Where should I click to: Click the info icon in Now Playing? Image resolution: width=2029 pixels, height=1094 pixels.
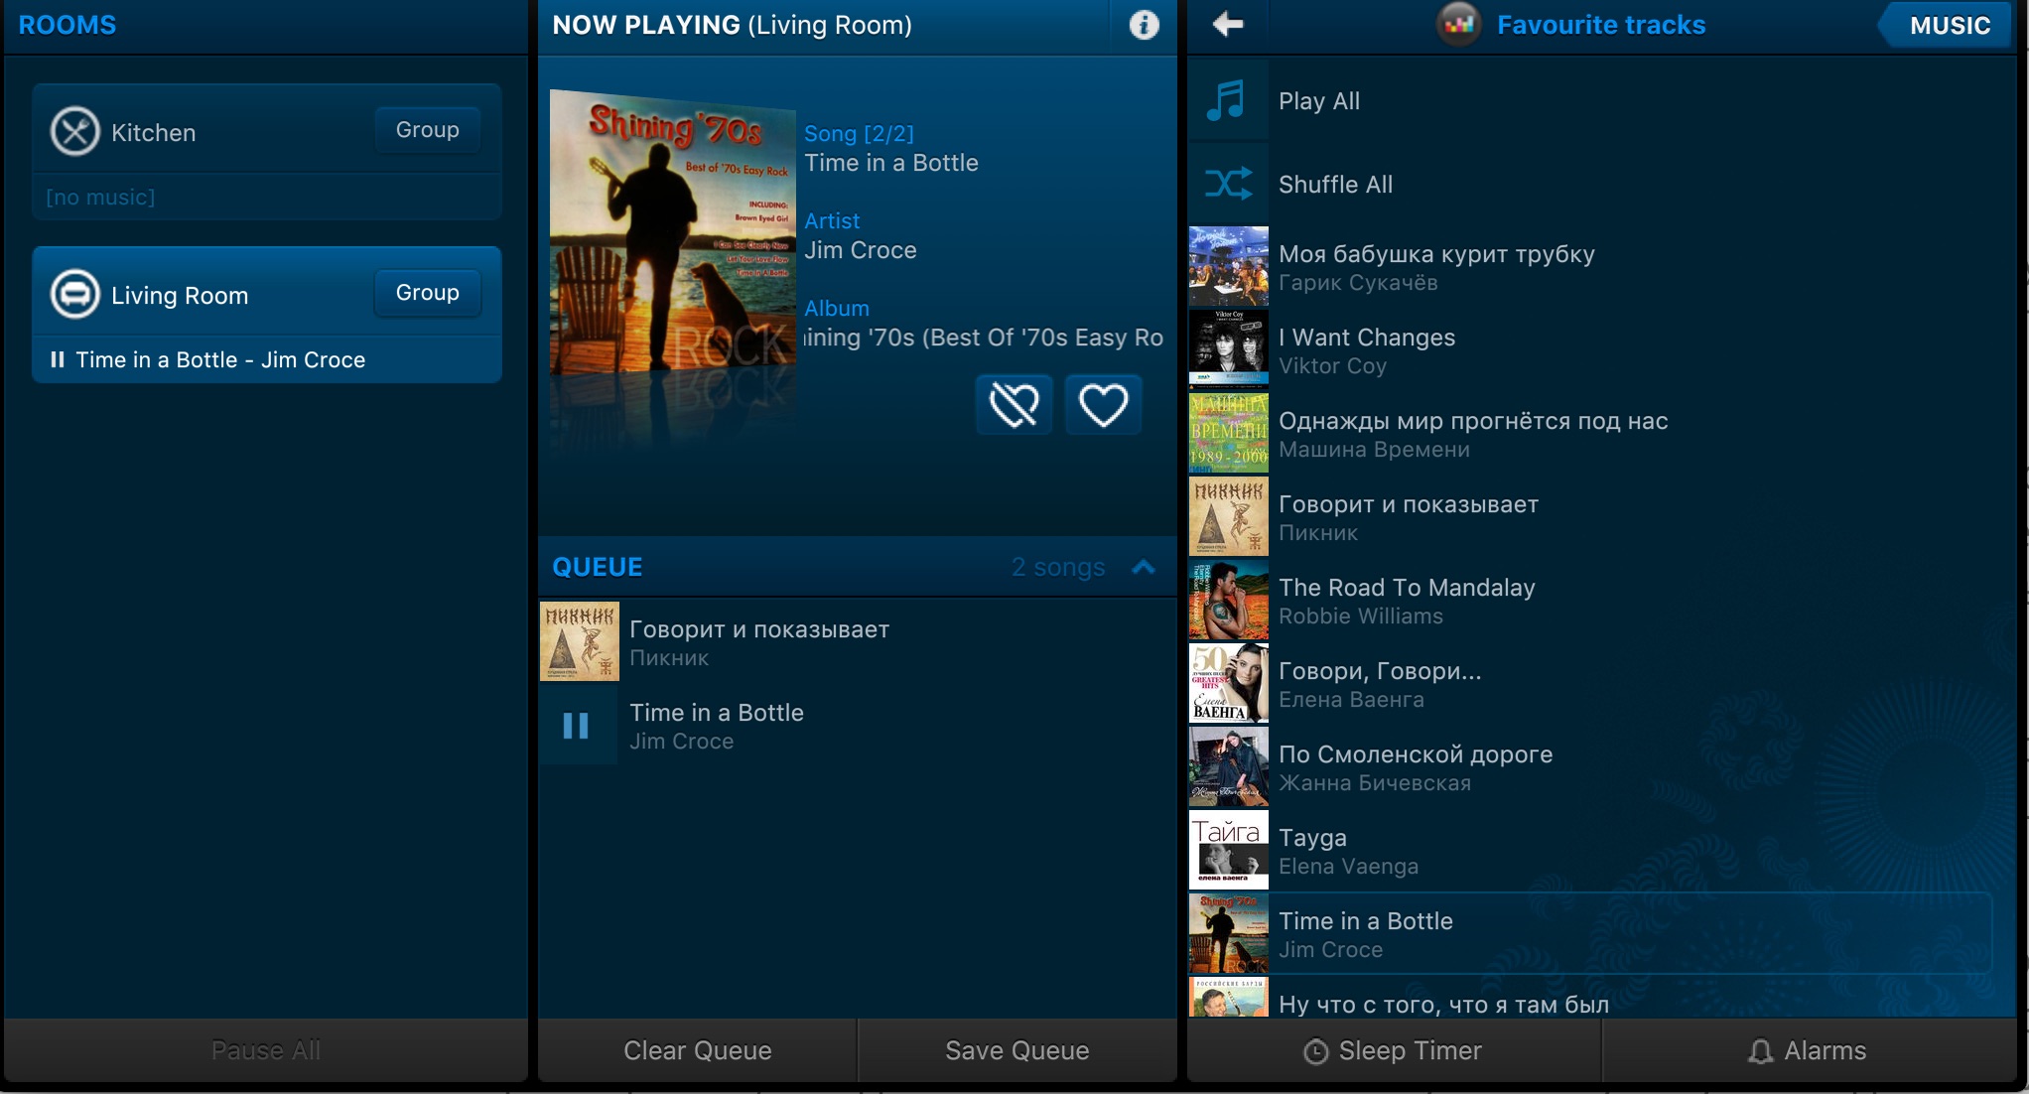(1144, 25)
